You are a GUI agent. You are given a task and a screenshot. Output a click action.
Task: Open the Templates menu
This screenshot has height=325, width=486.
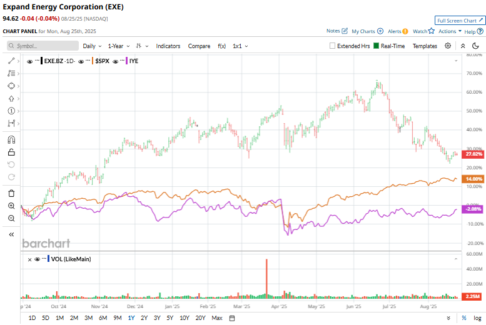[x=425, y=46]
